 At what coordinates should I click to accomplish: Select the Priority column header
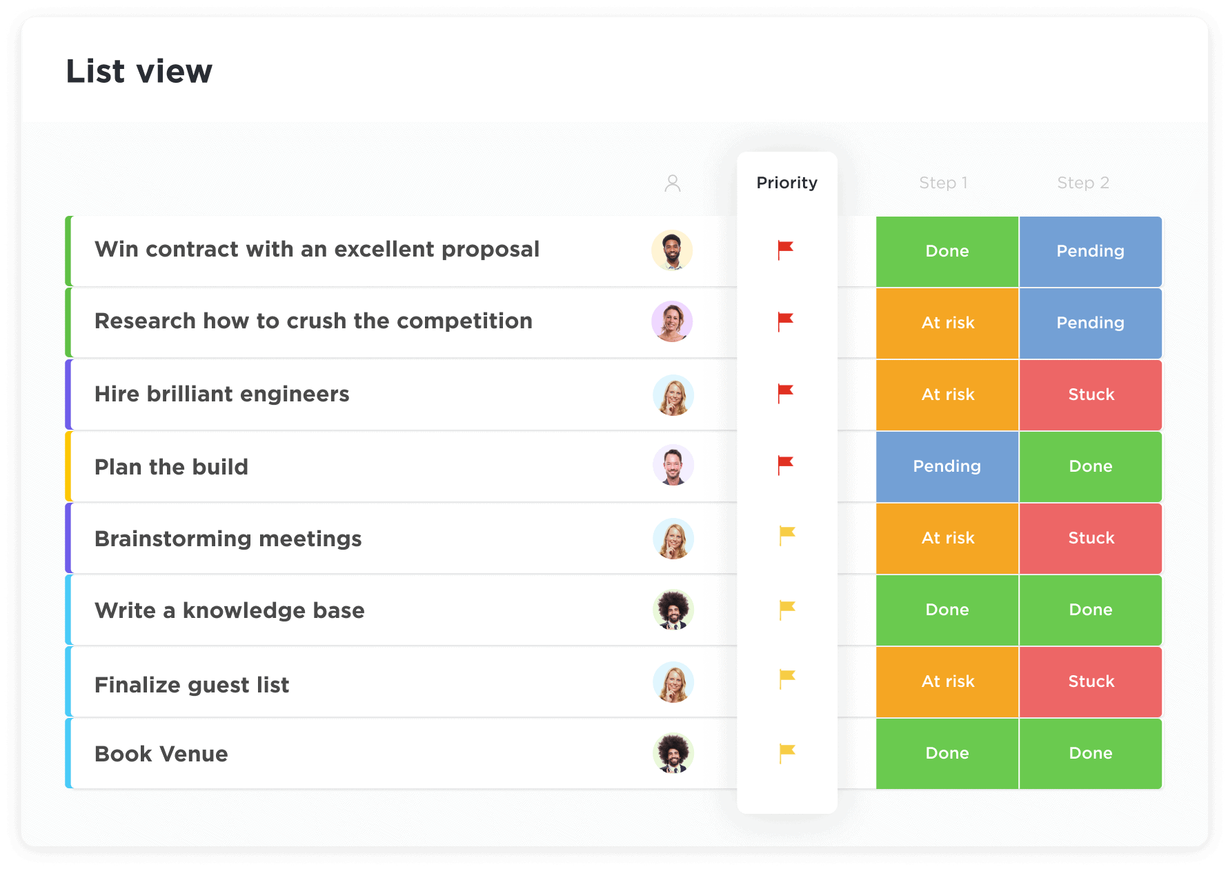coord(786,183)
